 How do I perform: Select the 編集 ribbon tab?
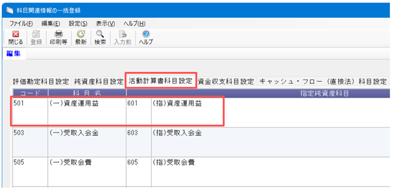coord(14,53)
